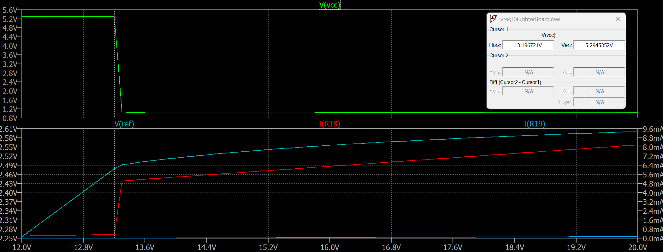Click Cursor 2 Vert field

tap(599, 72)
